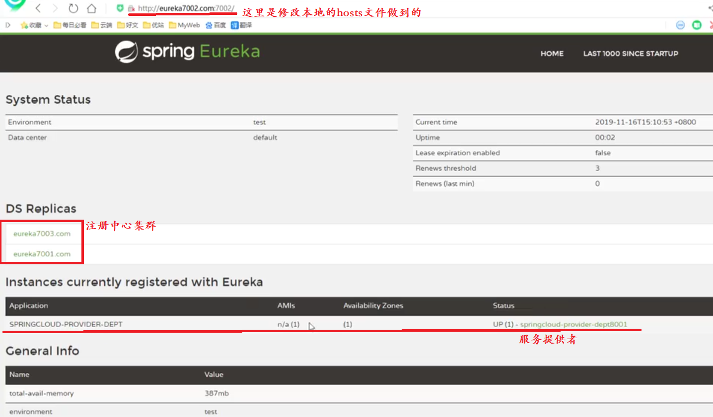The width and height of the screenshot is (713, 417).
Task: Click the Availability Zones column header
Action: pyautogui.click(x=373, y=305)
